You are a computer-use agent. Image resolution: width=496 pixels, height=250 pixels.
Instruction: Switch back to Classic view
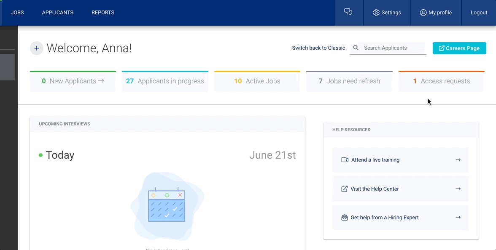pyautogui.click(x=318, y=48)
